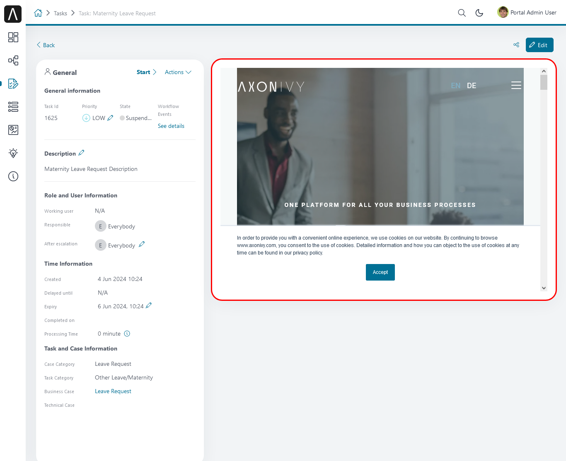The image size is (566, 461).
Task: Click the Suspended state value
Action: coord(139,118)
